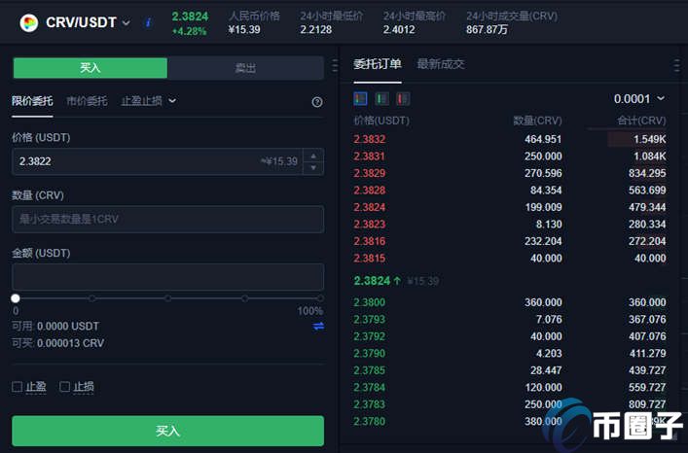Show sell-only order book view icon

403,98
